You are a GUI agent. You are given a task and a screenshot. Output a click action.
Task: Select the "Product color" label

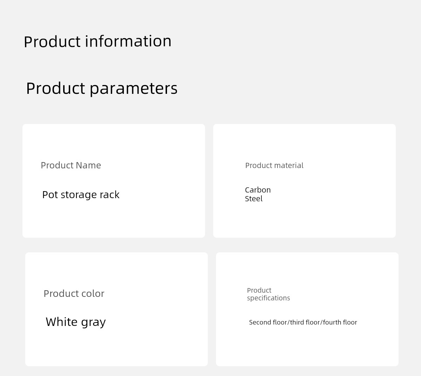click(x=74, y=294)
